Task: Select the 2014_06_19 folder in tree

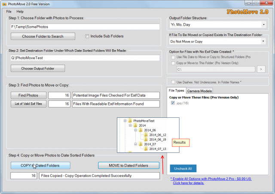Action: point(158,140)
